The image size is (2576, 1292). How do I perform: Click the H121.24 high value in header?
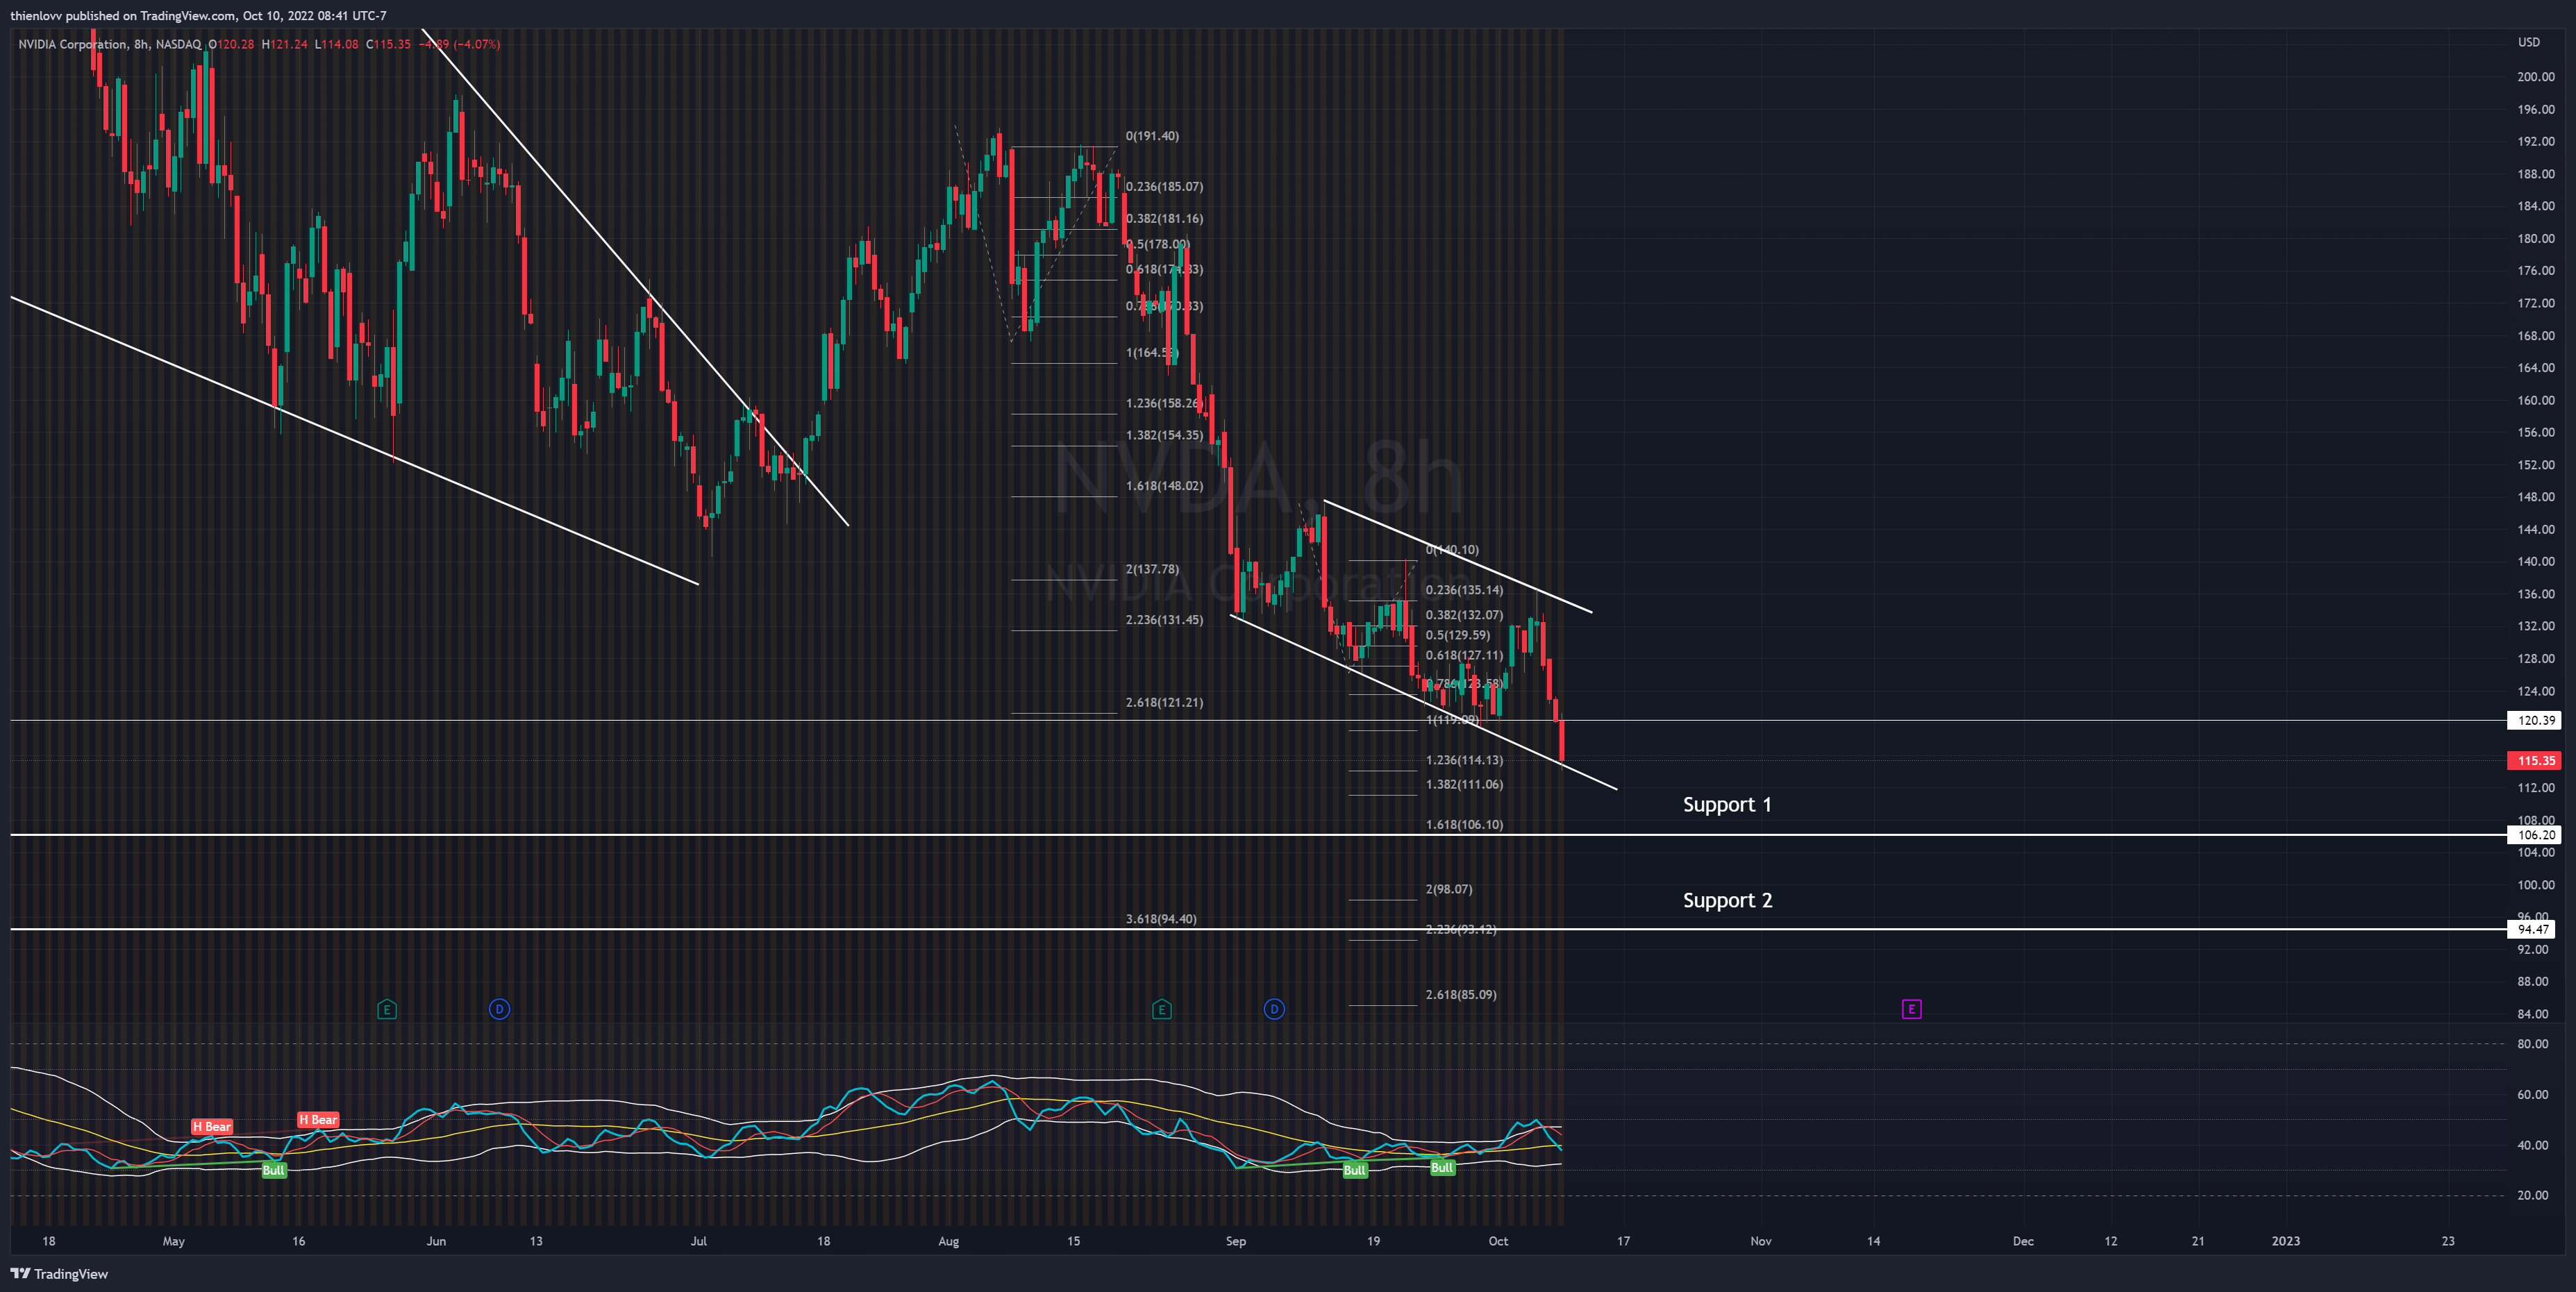pos(285,44)
